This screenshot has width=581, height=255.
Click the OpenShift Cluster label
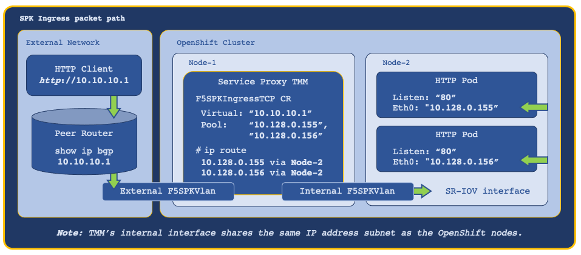pyautogui.click(x=216, y=42)
